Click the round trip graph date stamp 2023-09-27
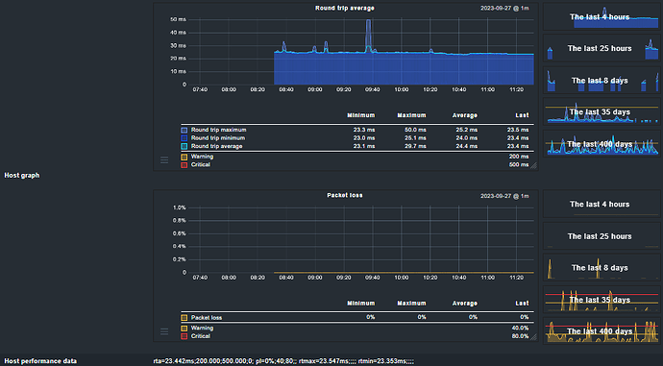 pos(504,9)
